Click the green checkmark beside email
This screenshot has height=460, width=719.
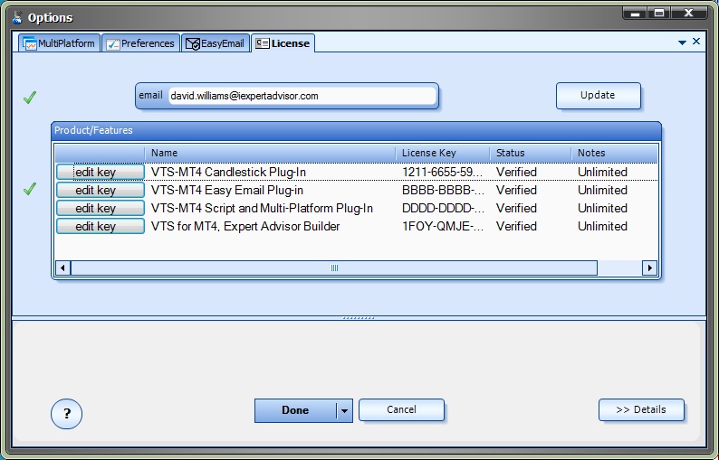(30, 97)
